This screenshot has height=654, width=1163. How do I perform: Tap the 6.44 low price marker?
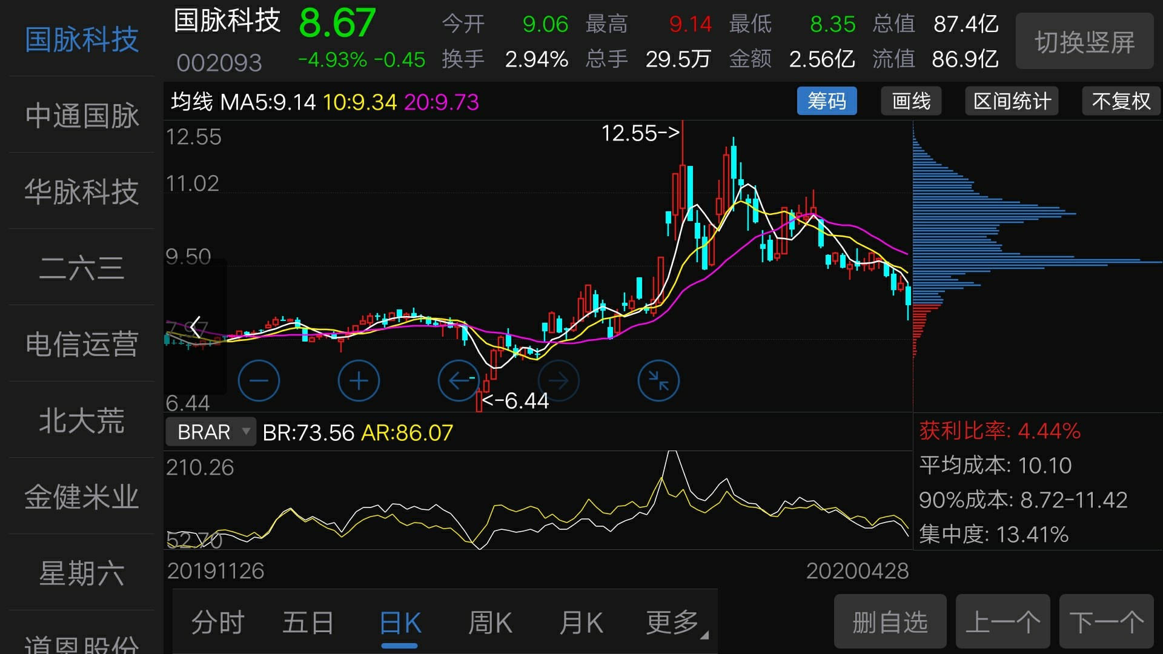pyautogui.click(x=515, y=400)
